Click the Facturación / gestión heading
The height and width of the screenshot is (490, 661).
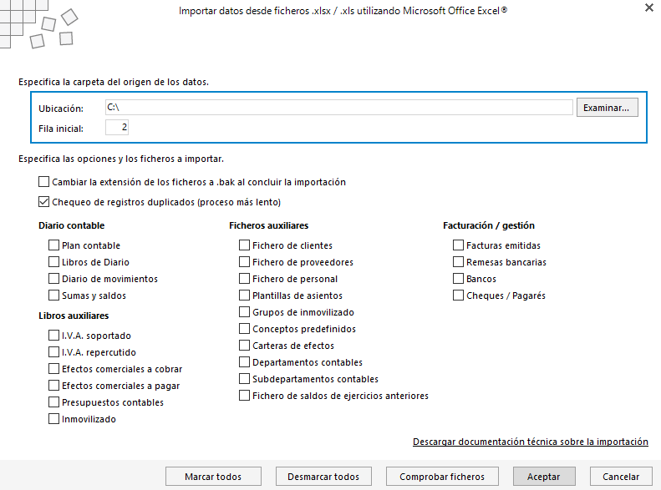coord(489,225)
